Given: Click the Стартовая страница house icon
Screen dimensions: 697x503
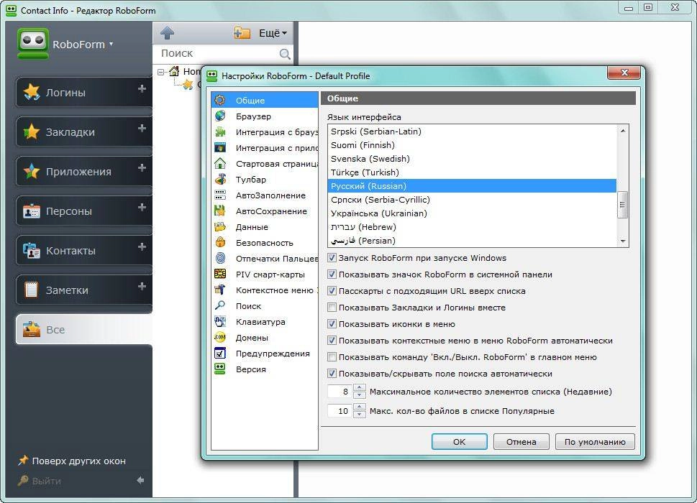Looking at the screenshot, I should [220, 163].
